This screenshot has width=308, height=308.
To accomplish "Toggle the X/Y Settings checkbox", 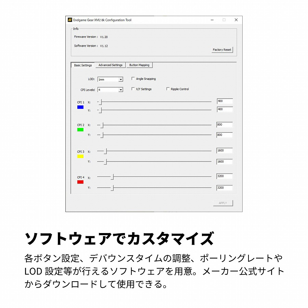I will (133, 89).
